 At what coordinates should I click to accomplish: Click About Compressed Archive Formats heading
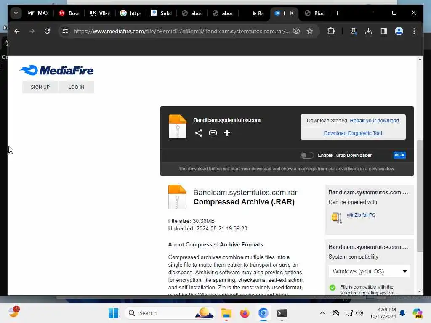click(215, 244)
